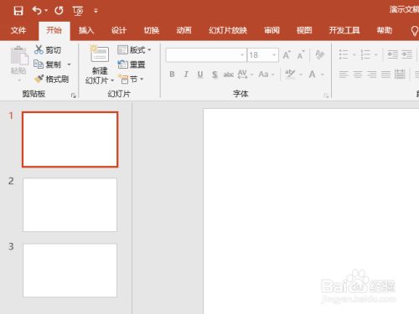The image size is (419, 314).
Task: Click 格式刷 format painter
Action: (51, 79)
